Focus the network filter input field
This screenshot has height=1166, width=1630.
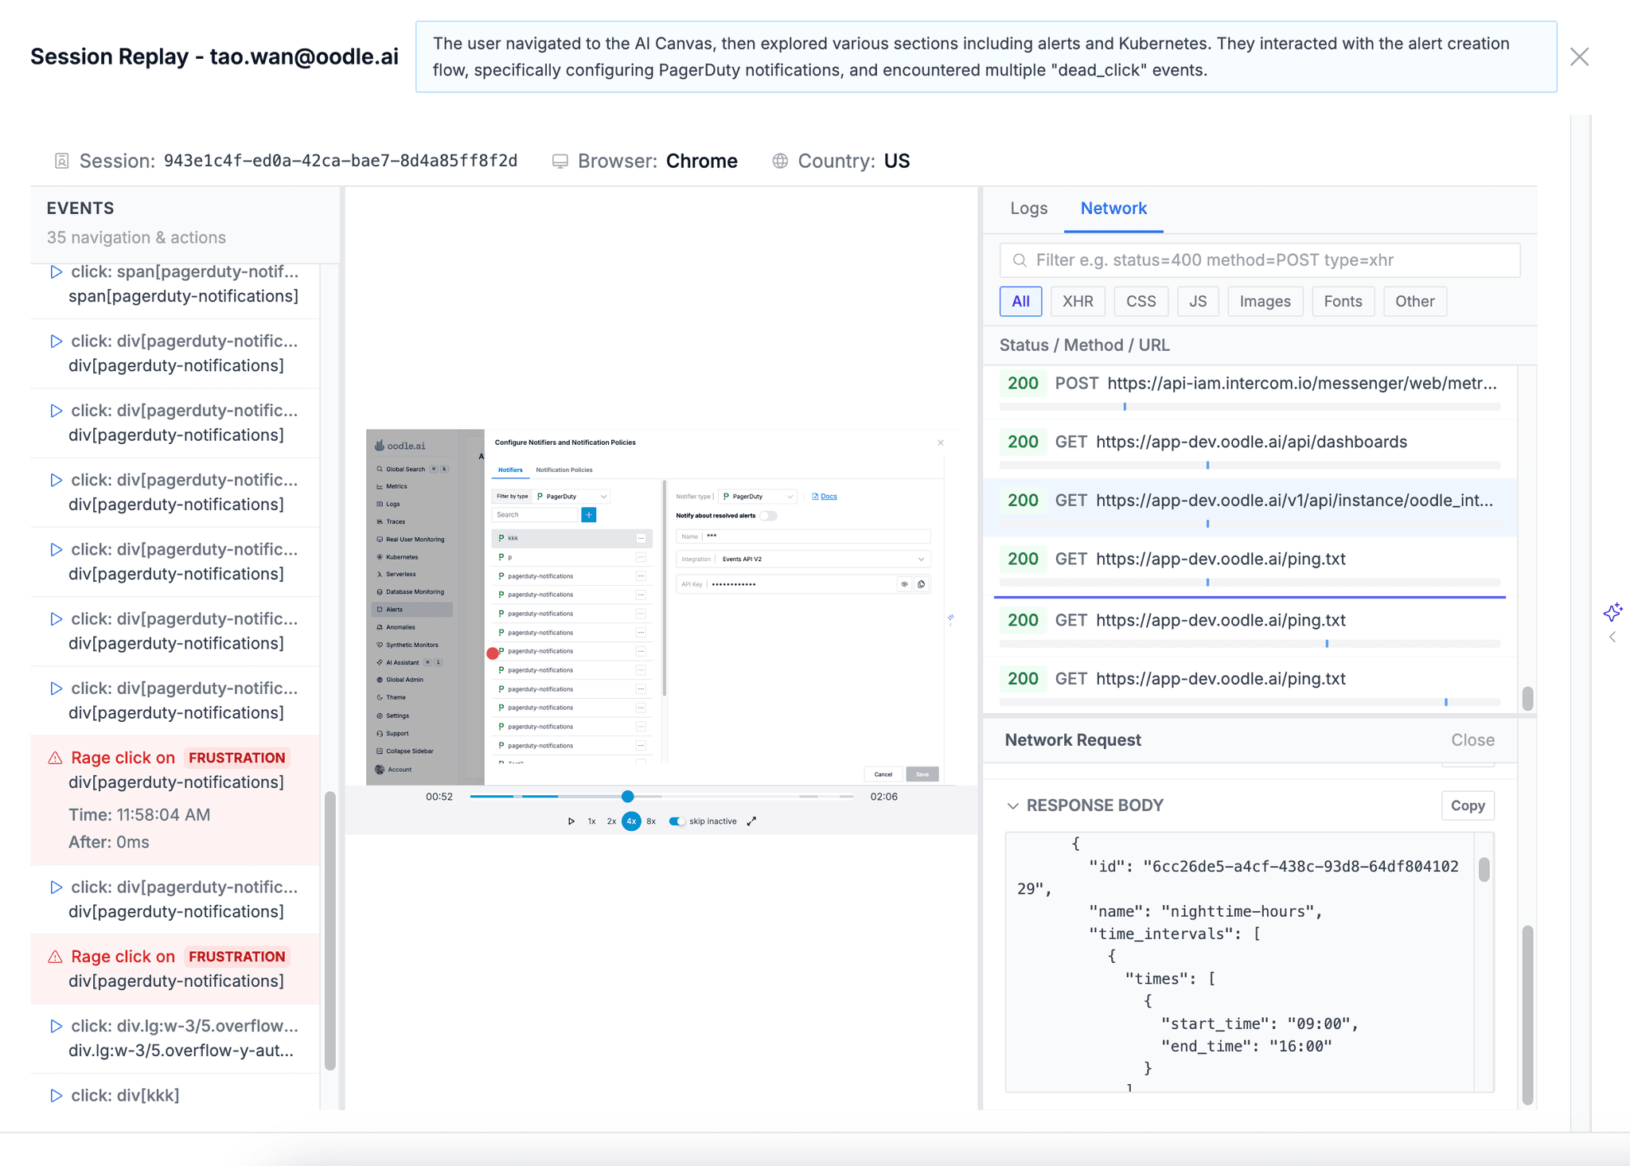pos(1260,260)
